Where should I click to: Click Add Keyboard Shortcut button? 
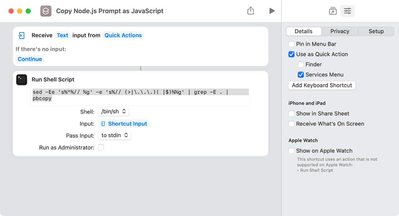tap(322, 85)
